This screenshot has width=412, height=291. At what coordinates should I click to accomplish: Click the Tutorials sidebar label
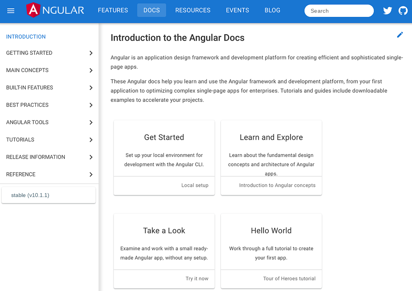coord(20,140)
